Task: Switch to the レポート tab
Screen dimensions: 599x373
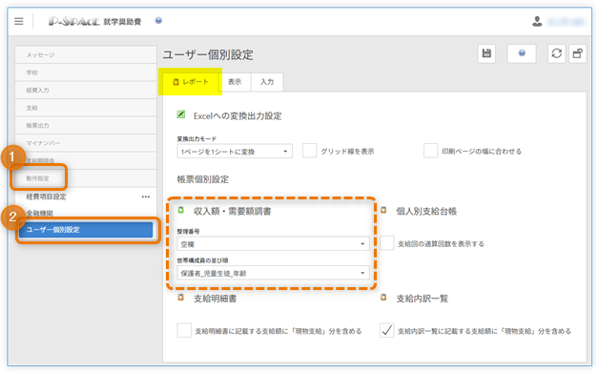Action: tap(191, 82)
